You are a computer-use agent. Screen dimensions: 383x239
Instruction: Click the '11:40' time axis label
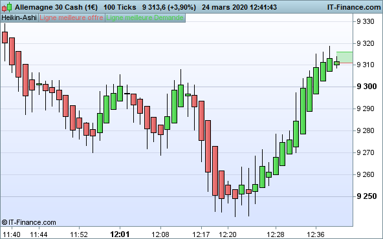pos(12,234)
